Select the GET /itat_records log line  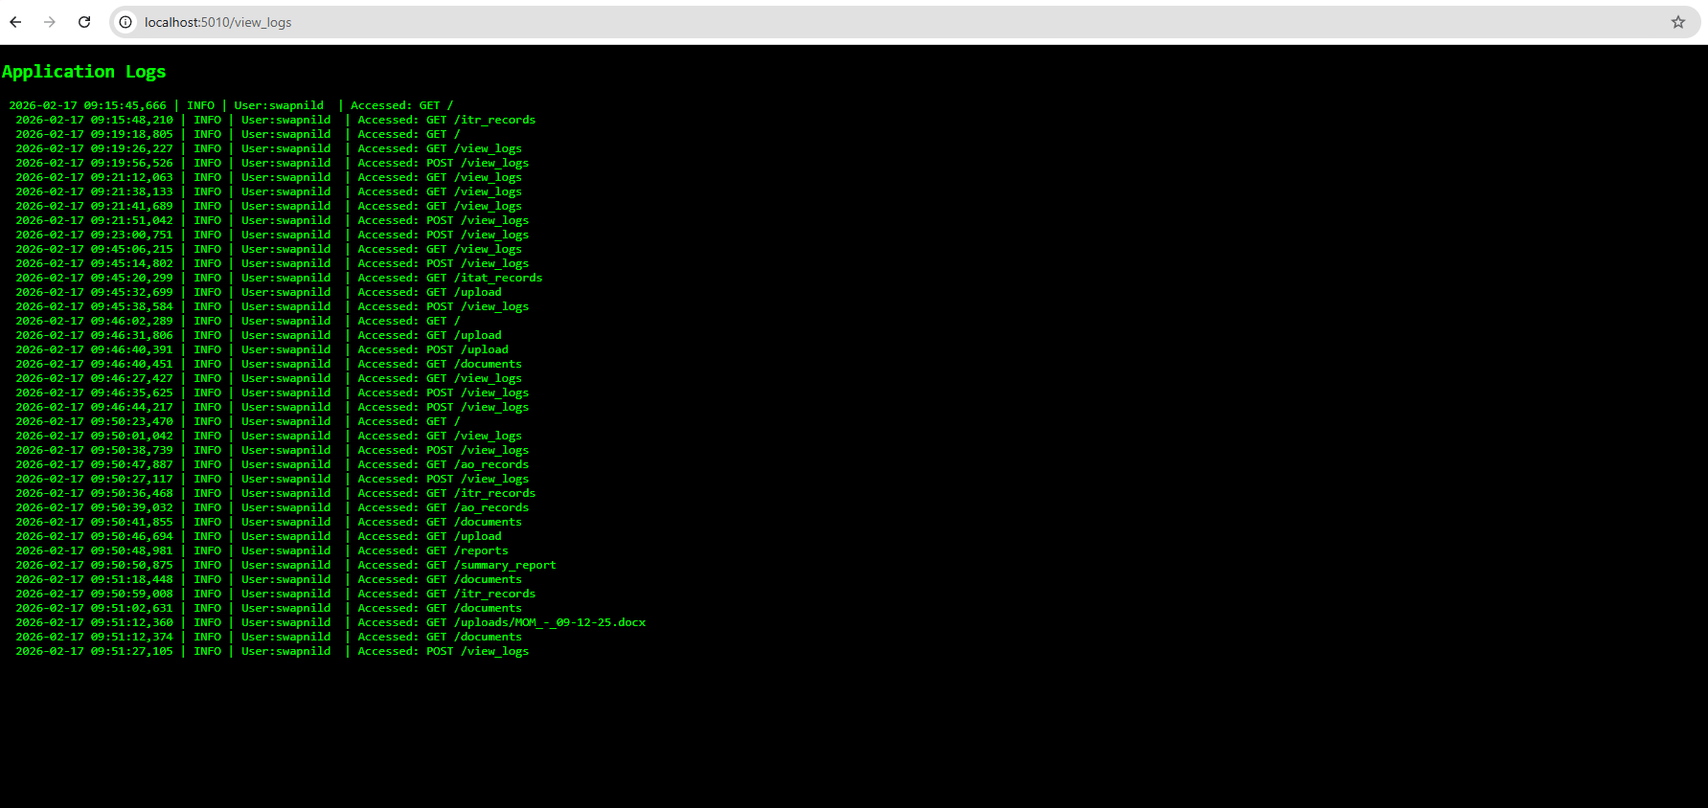click(484, 278)
